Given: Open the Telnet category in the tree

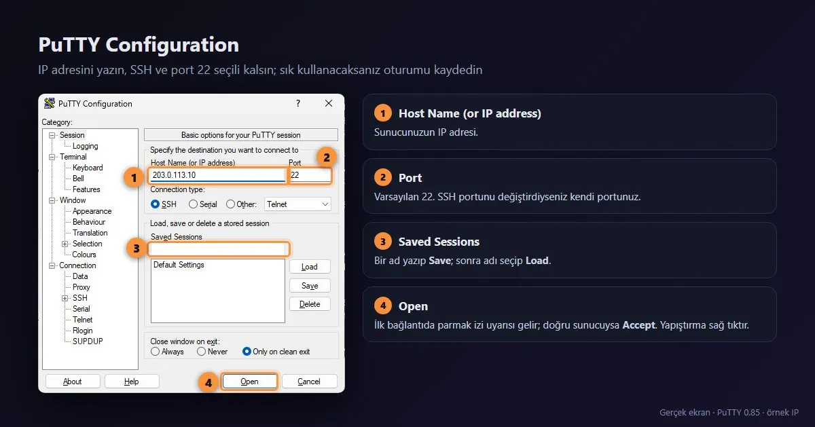Looking at the screenshot, I should [x=82, y=320].
